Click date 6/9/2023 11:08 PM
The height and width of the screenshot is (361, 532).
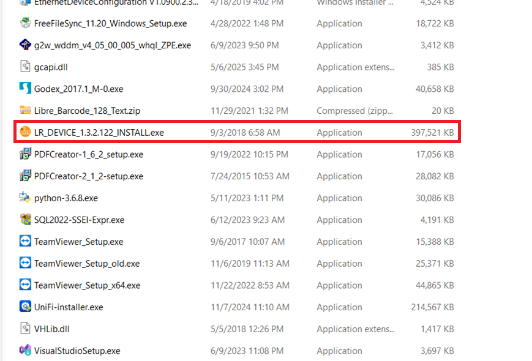click(247, 351)
